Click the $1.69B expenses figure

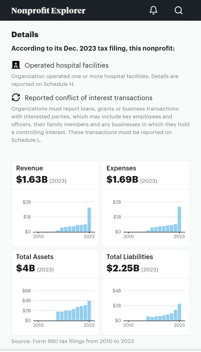(122, 180)
